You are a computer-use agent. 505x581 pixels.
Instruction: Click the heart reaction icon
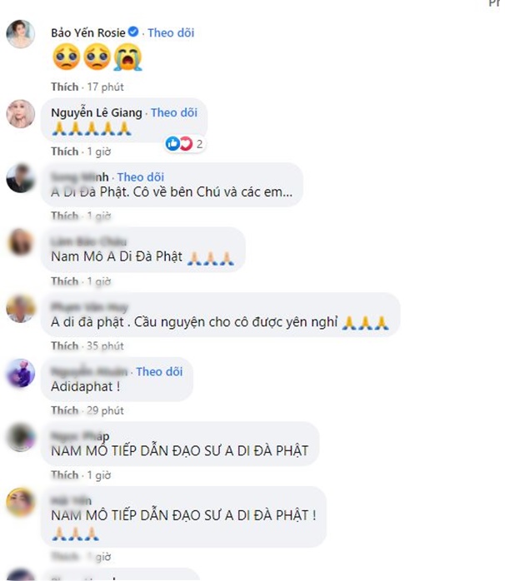[x=187, y=143]
